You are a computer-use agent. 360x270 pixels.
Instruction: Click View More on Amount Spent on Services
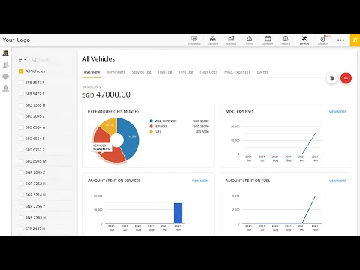tap(200, 181)
